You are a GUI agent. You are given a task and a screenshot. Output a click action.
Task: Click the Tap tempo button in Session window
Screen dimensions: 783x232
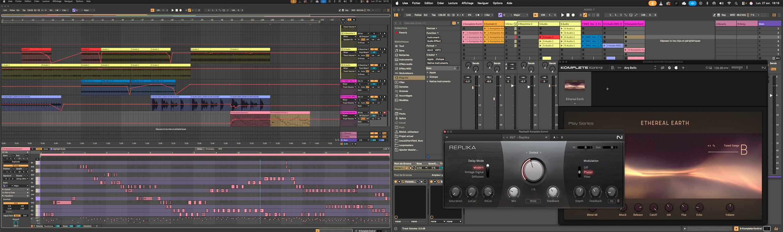pyautogui.click(x=433, y=15)
